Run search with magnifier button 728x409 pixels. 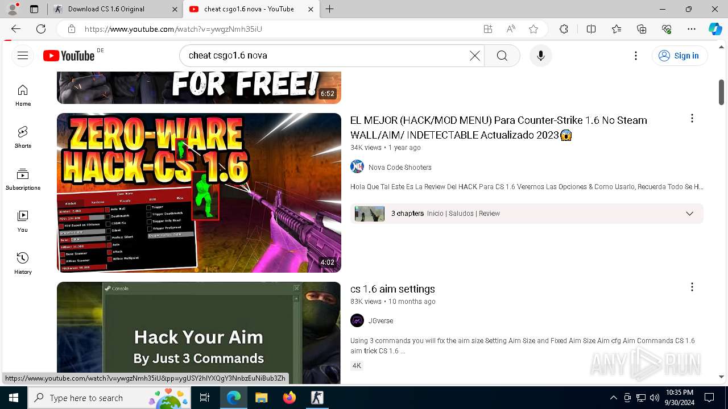[x=502, y=55]
